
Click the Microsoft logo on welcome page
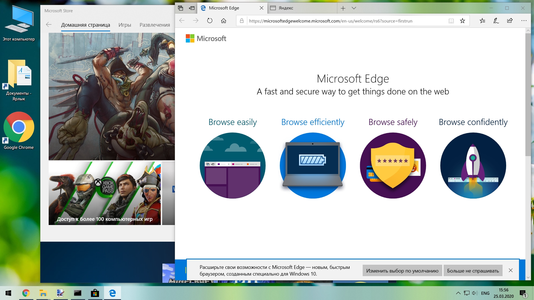click(x=206, y=38)
